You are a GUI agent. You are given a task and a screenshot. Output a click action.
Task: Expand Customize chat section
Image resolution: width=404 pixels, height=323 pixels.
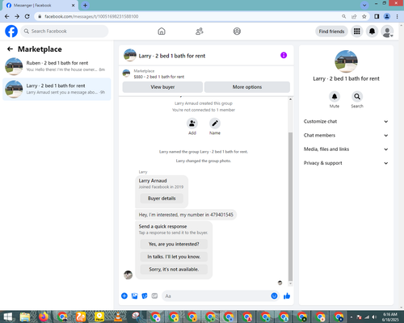(346, 121)
